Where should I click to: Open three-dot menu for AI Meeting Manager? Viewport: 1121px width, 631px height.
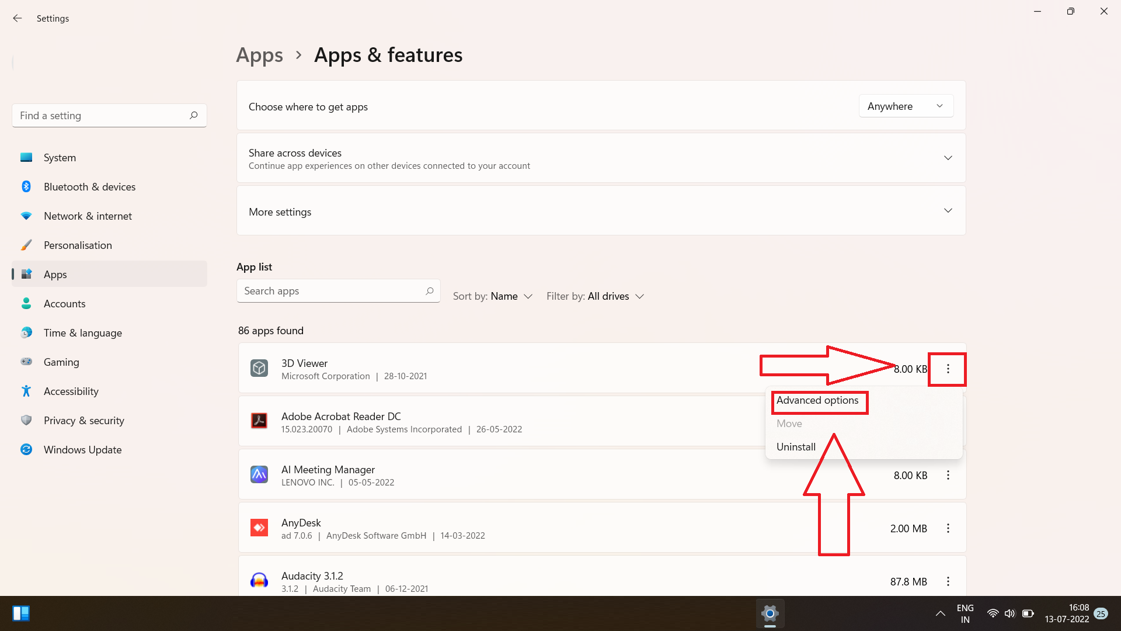[x=948, y=476]
